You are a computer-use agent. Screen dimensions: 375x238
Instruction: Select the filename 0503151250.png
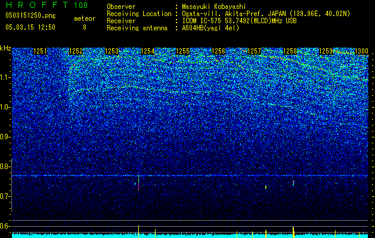point(30,15)
